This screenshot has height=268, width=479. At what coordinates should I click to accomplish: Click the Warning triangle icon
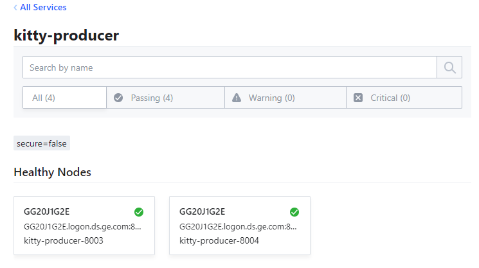237,98
